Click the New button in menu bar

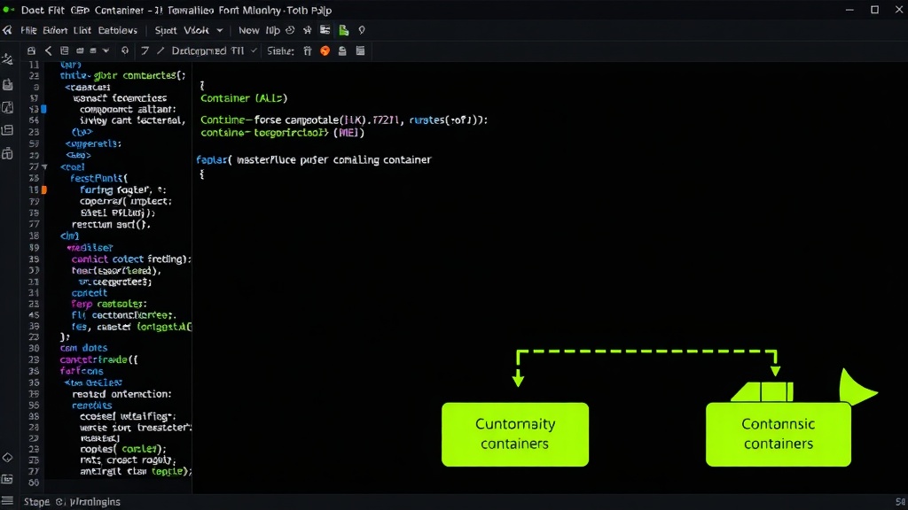pyautogui.click(x=249, y=30)
